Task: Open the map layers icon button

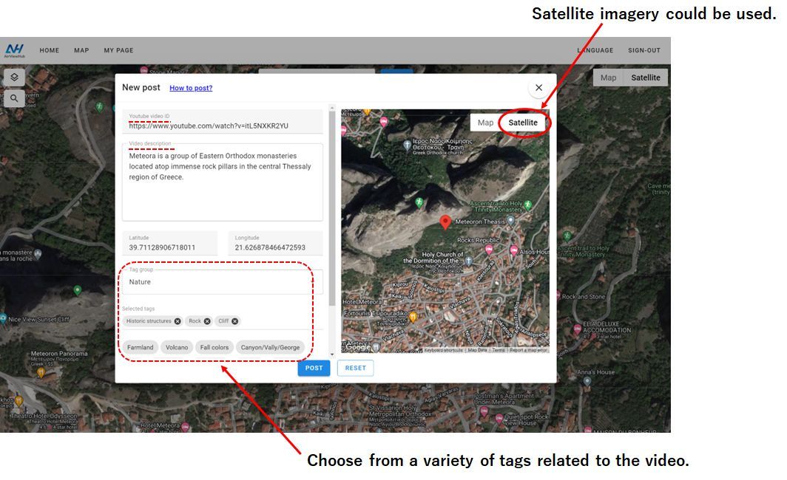Action: 14,77
